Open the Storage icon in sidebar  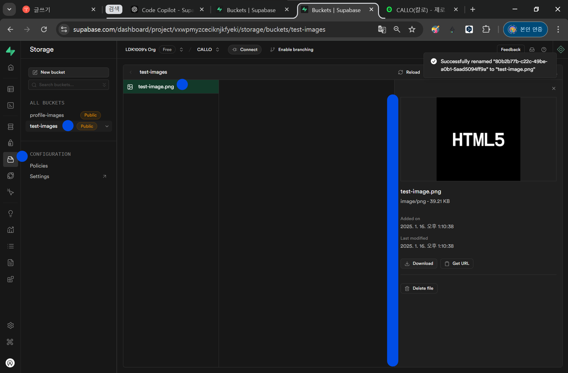(x=11, y=159)
